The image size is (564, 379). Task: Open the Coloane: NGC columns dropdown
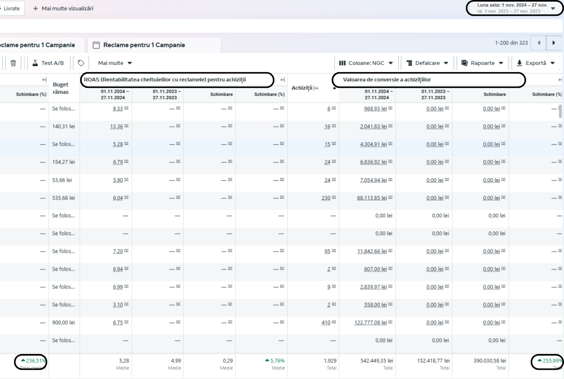(x=366, y=63)
